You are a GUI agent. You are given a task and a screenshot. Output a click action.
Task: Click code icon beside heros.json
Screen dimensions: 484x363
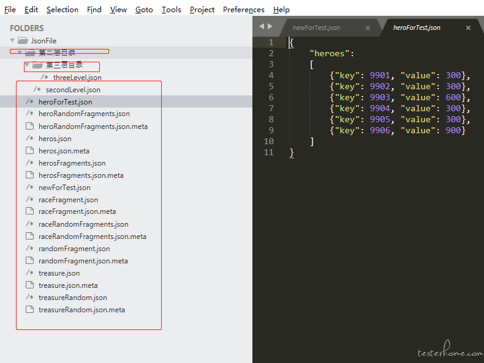coord(29,138)
